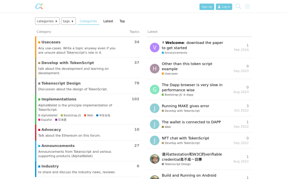Click photo avatar beside attestation W3C topic
Viewport: 287px width, 179px height.
pos(155,159)
